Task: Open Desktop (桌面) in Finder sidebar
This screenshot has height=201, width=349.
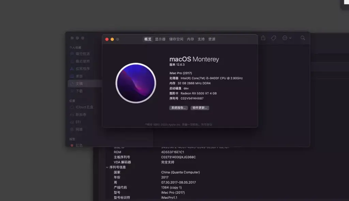Action: (79, 76)
